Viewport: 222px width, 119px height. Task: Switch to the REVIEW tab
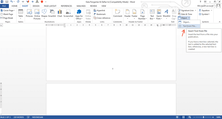[x=94, y=6]
